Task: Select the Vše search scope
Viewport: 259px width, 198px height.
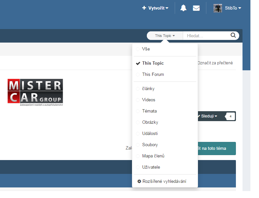Action: click(165, 49)
